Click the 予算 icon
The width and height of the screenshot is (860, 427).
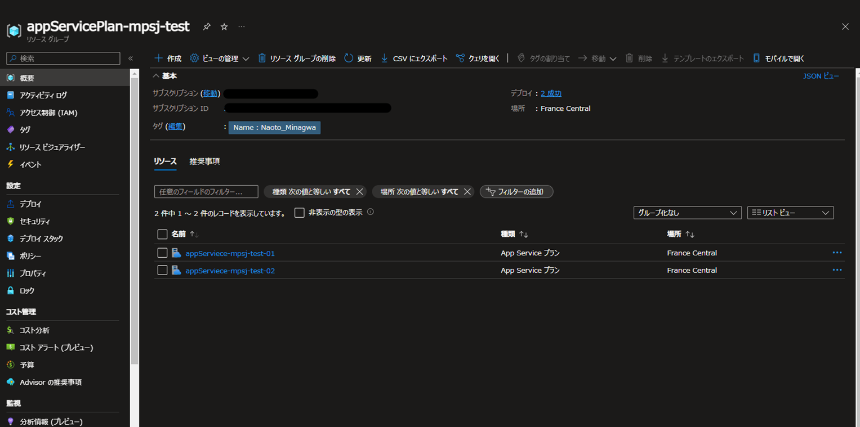point(10,365)
